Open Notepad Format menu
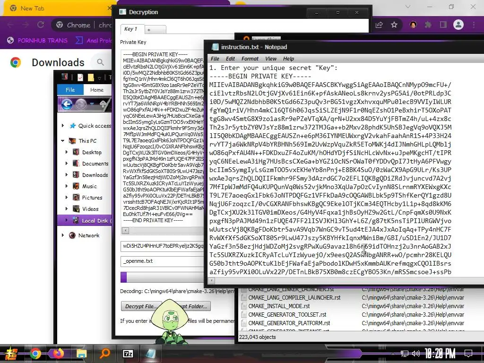The height and width of the screenshot is (363, 484). [250, 59]
